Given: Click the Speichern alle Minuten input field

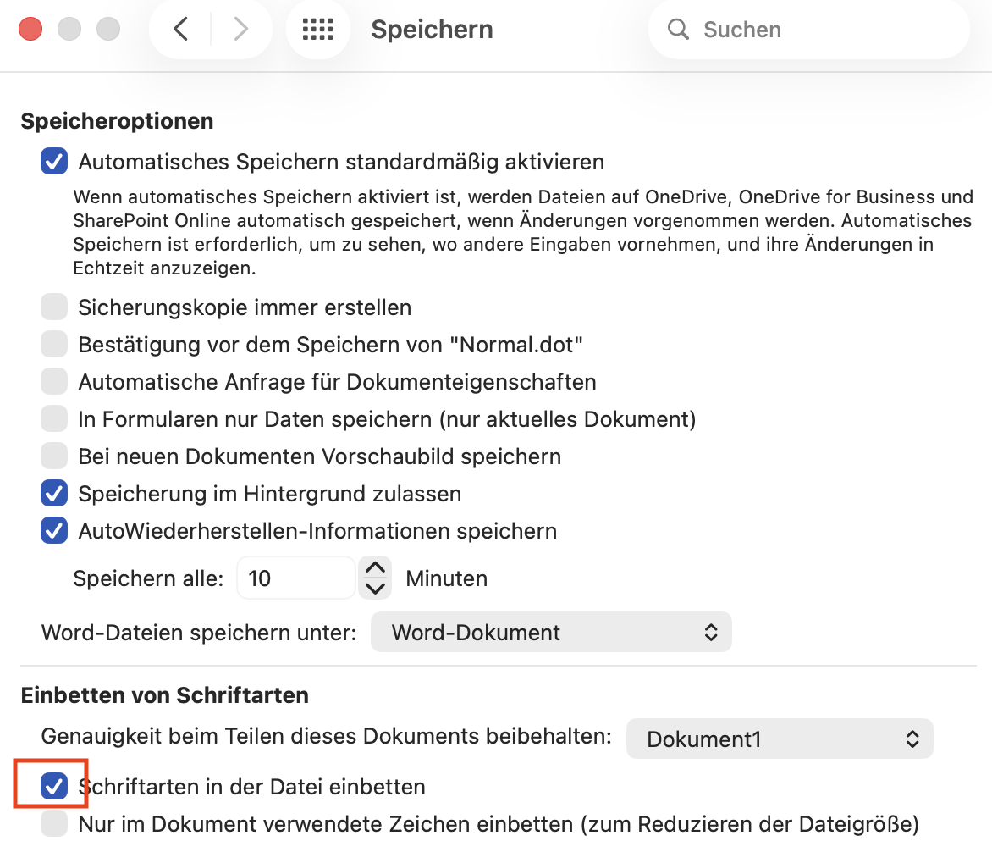Looking at the screenshot, I should coord(296,578).
